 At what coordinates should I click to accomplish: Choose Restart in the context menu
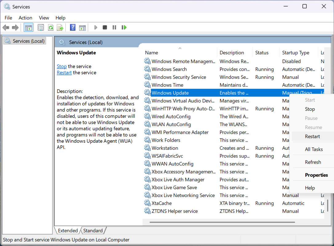[312, 137]
